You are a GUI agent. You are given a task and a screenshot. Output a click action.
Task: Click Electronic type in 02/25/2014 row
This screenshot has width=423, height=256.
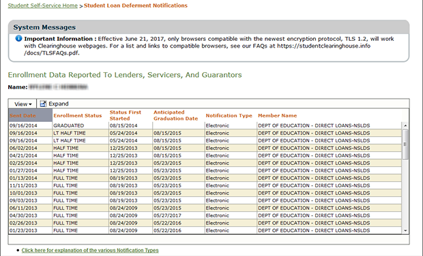(231, 163)
